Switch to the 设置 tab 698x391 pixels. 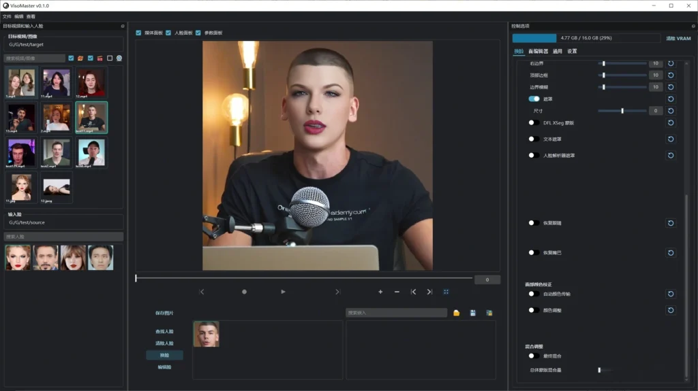[572, 51]
